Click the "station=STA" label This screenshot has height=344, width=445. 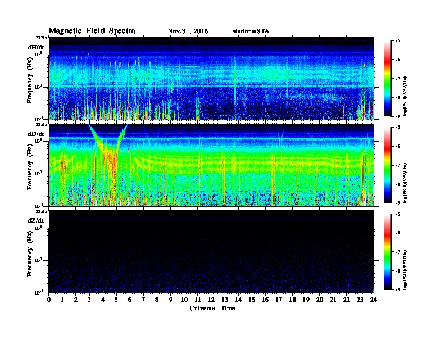[x=251, y=31]
